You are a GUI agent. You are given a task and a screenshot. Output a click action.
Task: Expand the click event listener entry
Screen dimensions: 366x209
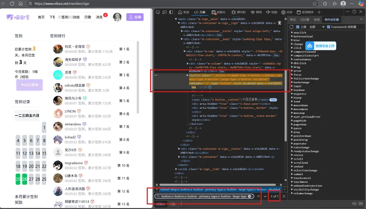[292, 48]
